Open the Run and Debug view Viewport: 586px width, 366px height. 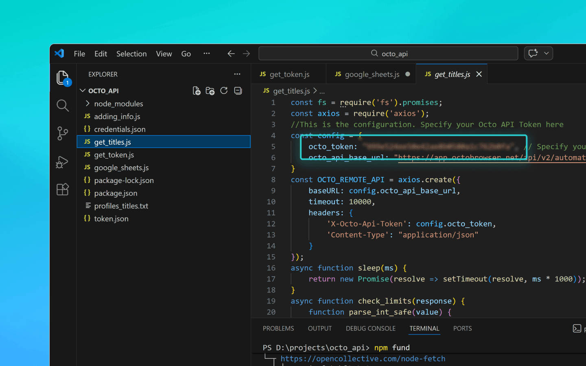[62, 162]
